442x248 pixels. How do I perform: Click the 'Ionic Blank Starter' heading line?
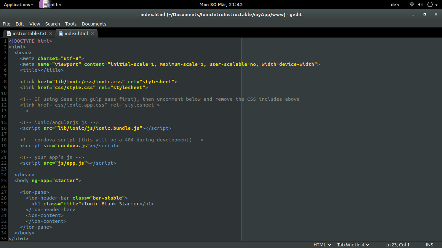(93, 204)
